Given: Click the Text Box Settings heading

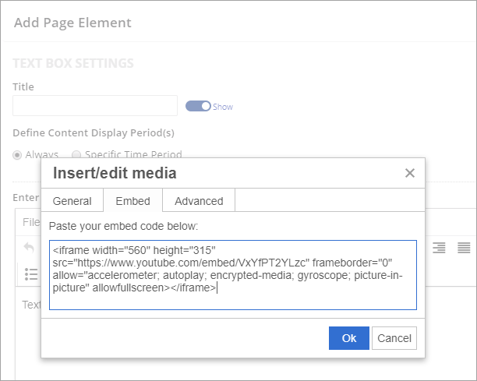Looking at the screenshot, I should (x=73, y=63).
